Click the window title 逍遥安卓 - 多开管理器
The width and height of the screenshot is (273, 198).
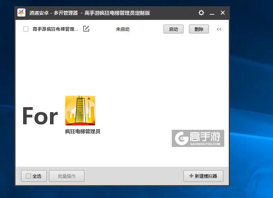(54, 13)
